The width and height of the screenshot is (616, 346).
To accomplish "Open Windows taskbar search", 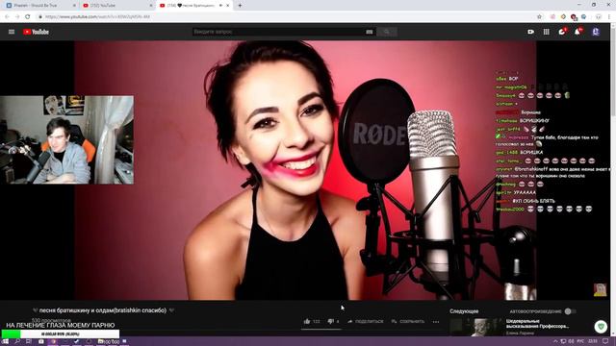I will click(17, 341).
